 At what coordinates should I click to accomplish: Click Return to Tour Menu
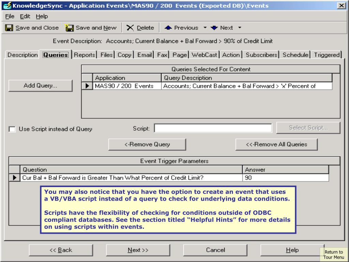(334, 254)
